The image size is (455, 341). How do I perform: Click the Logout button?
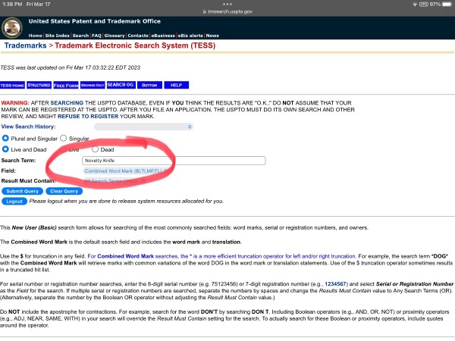[14, 202]
